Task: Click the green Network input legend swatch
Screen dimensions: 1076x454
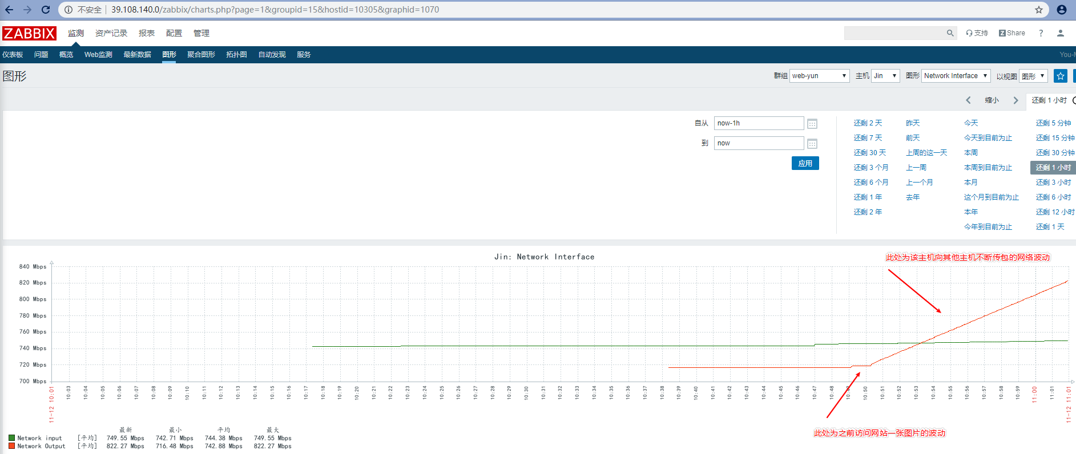Action: [11, 438]
